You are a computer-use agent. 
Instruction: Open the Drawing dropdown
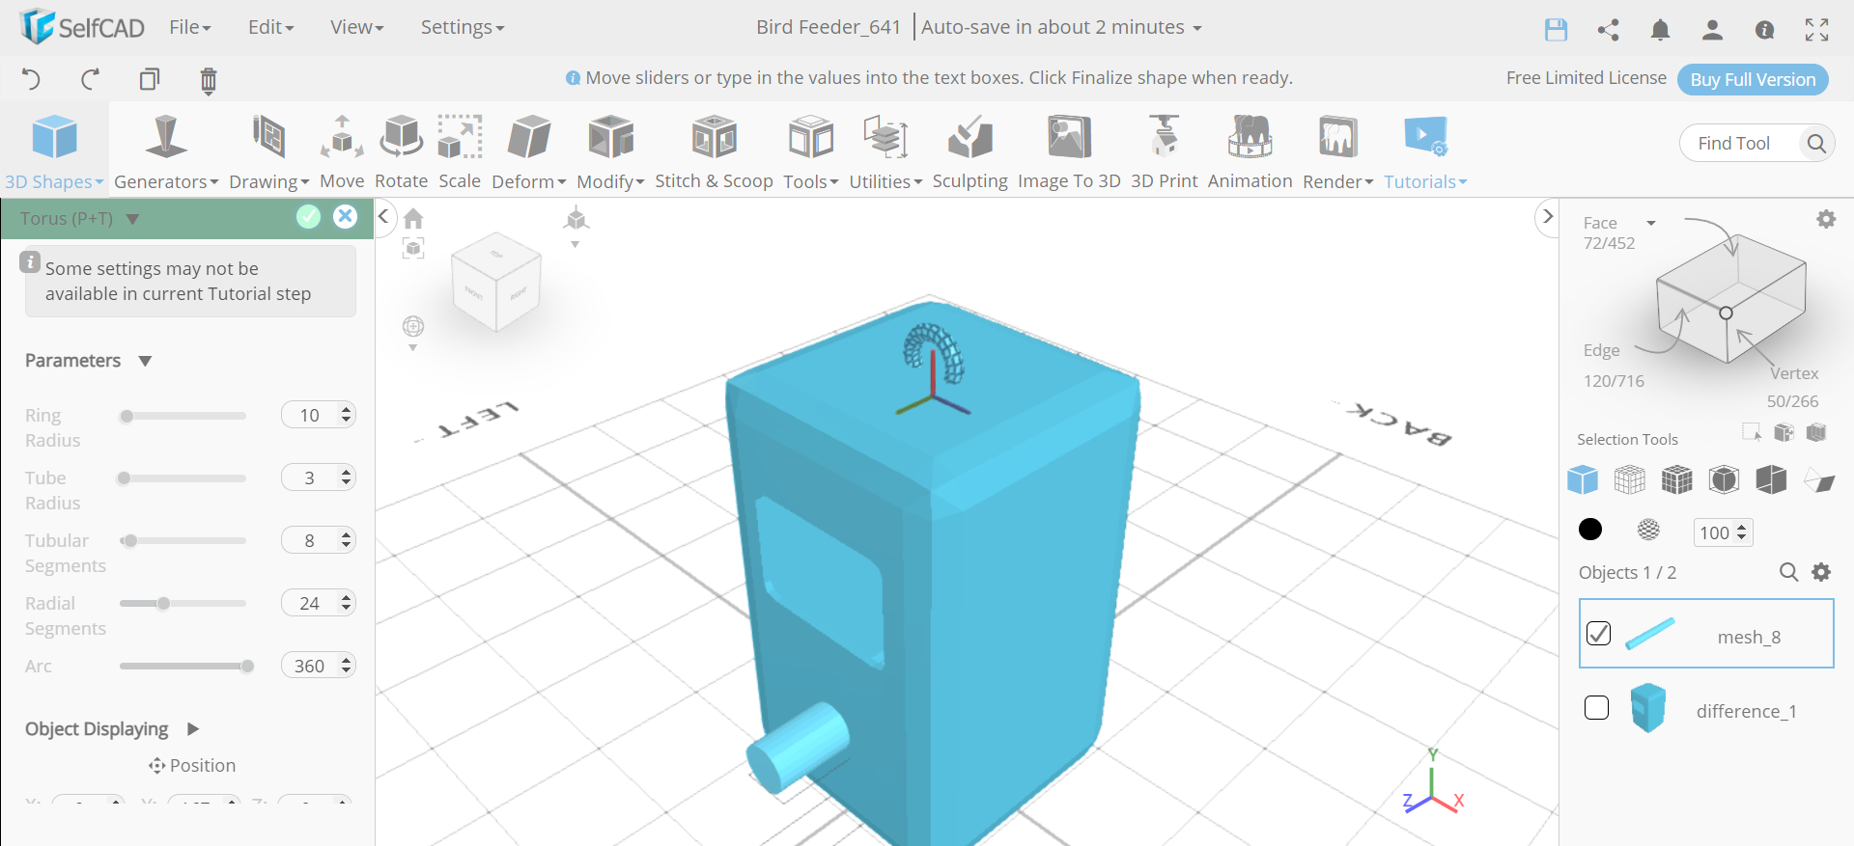point(269,152)
